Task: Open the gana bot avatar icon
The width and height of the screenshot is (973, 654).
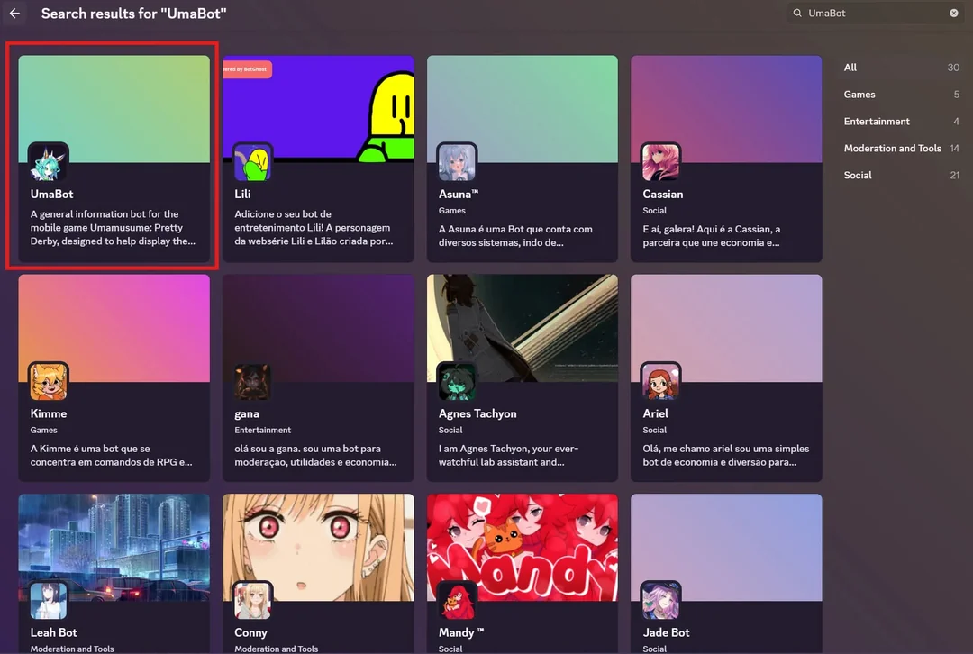Action: coord(252,382)
